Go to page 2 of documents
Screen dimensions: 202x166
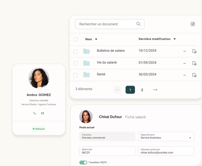click(x=142, y=90)
